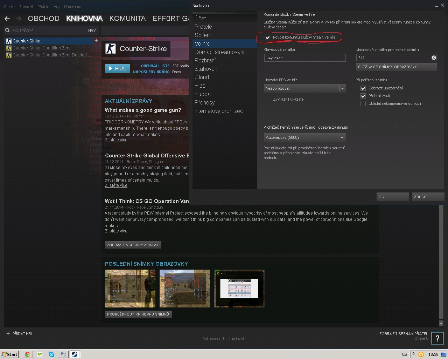This screenshot has height=359, width=448.
Task: Tick the Zvýraznit ukazatel checkbox
Action: point(268,99)
